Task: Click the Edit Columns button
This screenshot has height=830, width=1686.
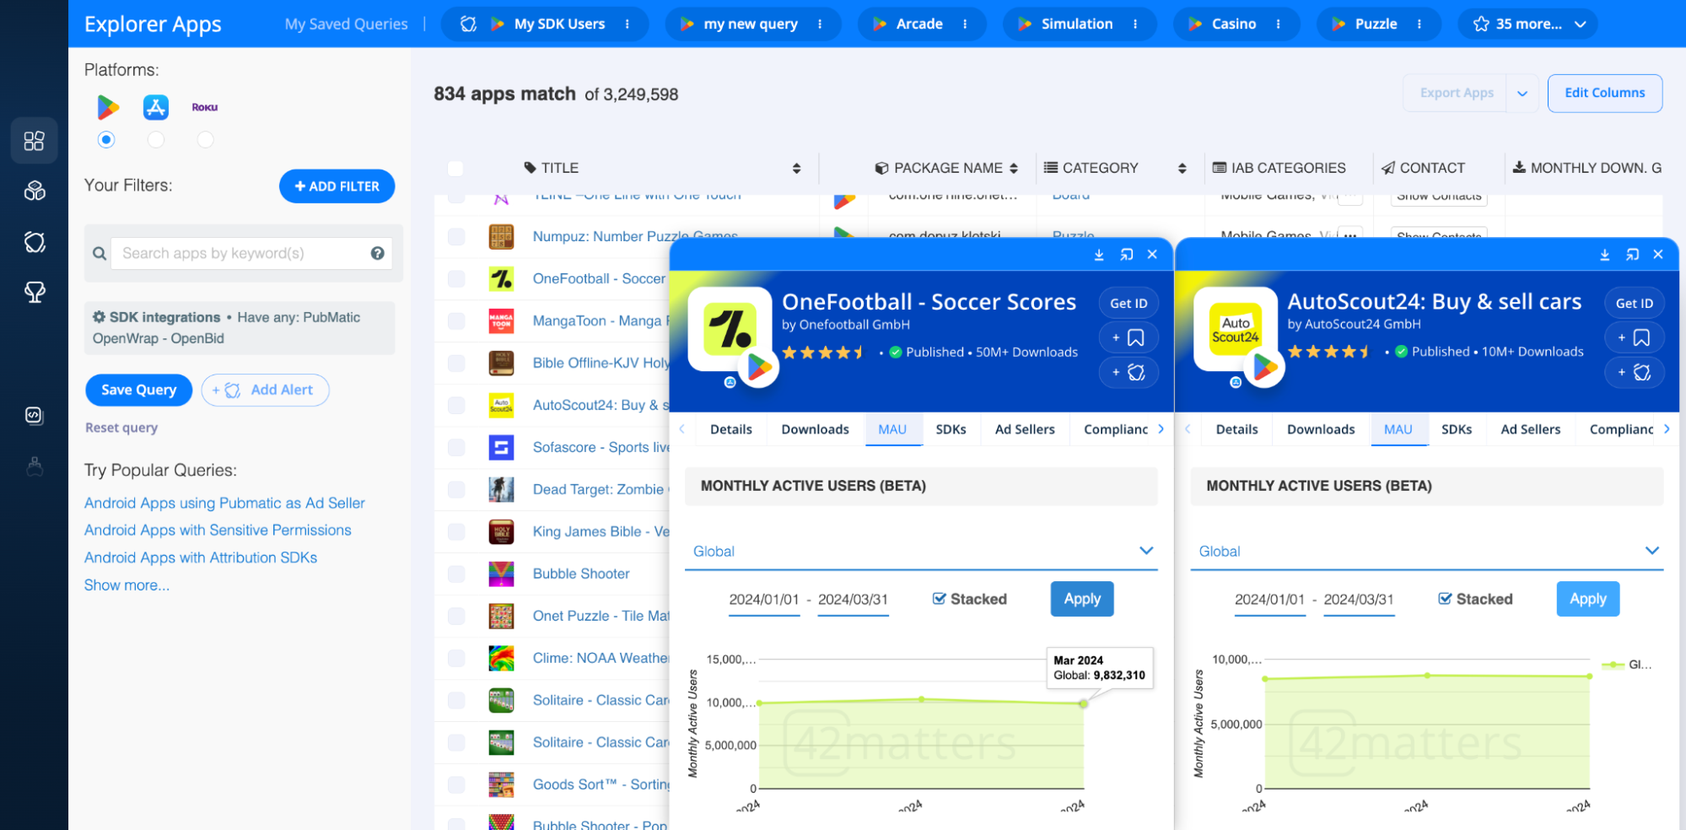Action: [x=1605, y=94]
